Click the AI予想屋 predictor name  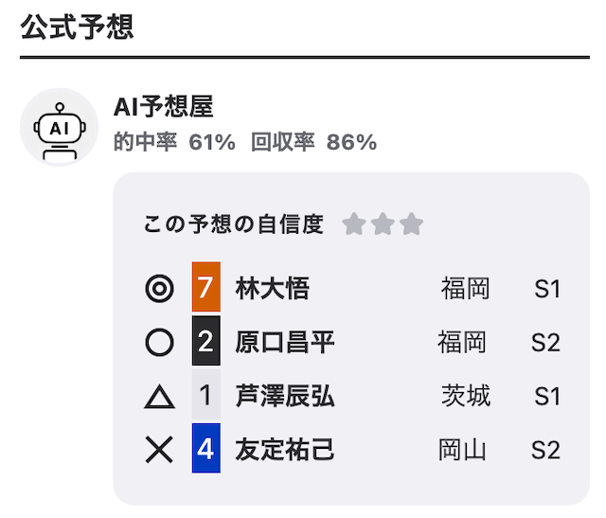[164, 107]
